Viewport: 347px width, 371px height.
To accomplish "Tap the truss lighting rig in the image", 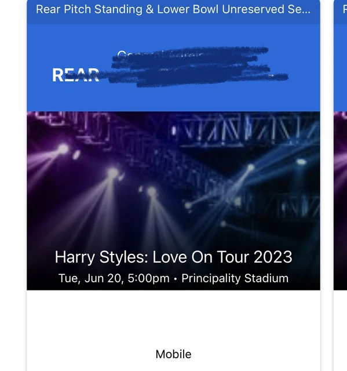I will (x=246, y=129).
